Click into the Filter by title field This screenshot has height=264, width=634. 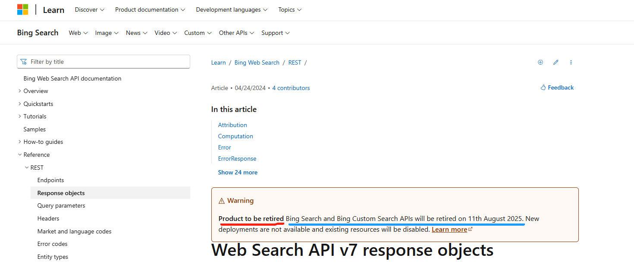[104, 62]
